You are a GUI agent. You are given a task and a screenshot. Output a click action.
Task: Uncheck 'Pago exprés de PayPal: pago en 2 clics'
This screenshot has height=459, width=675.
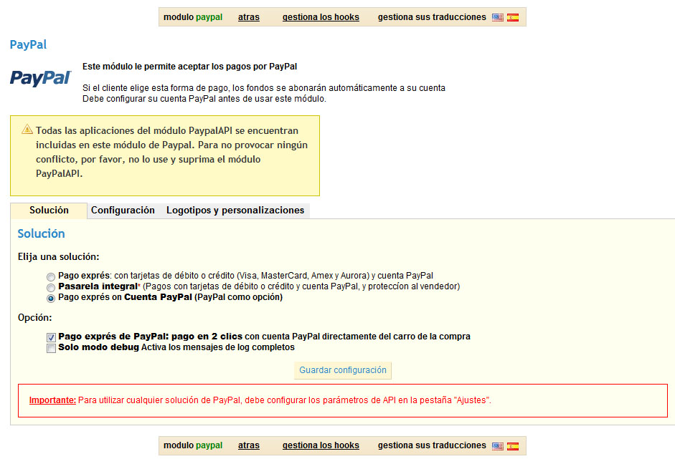pos(51,337)
